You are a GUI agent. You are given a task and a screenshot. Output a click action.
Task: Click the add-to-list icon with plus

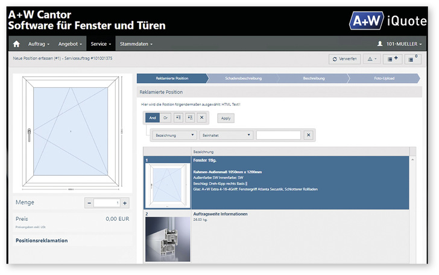pyautogui.click(x=393, y=59)
